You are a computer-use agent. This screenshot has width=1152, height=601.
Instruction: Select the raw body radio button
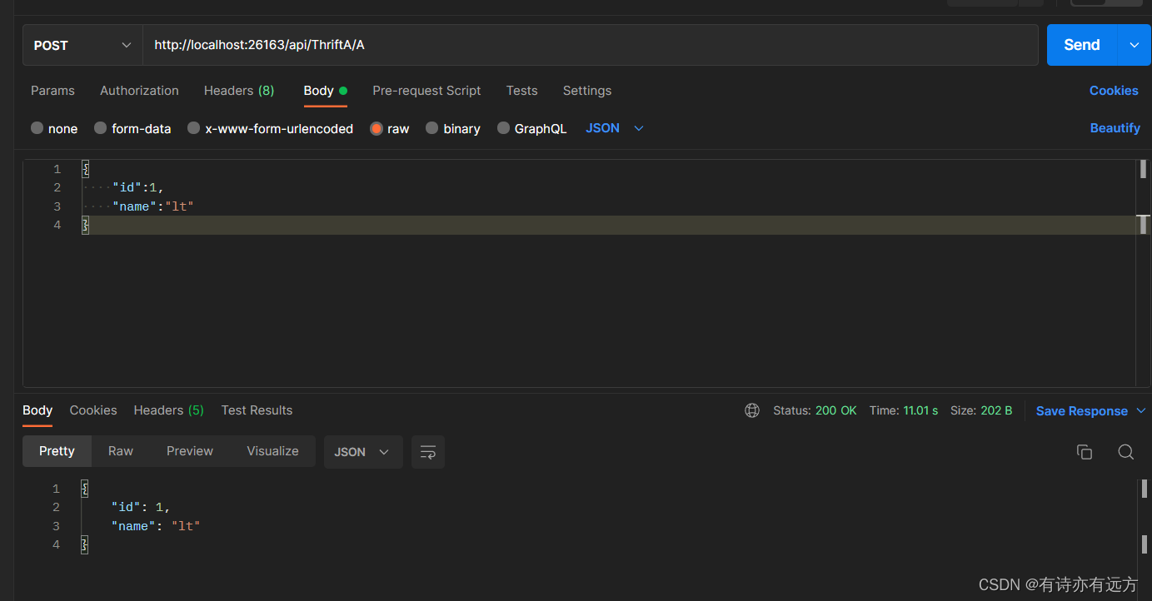pos(377,128)
